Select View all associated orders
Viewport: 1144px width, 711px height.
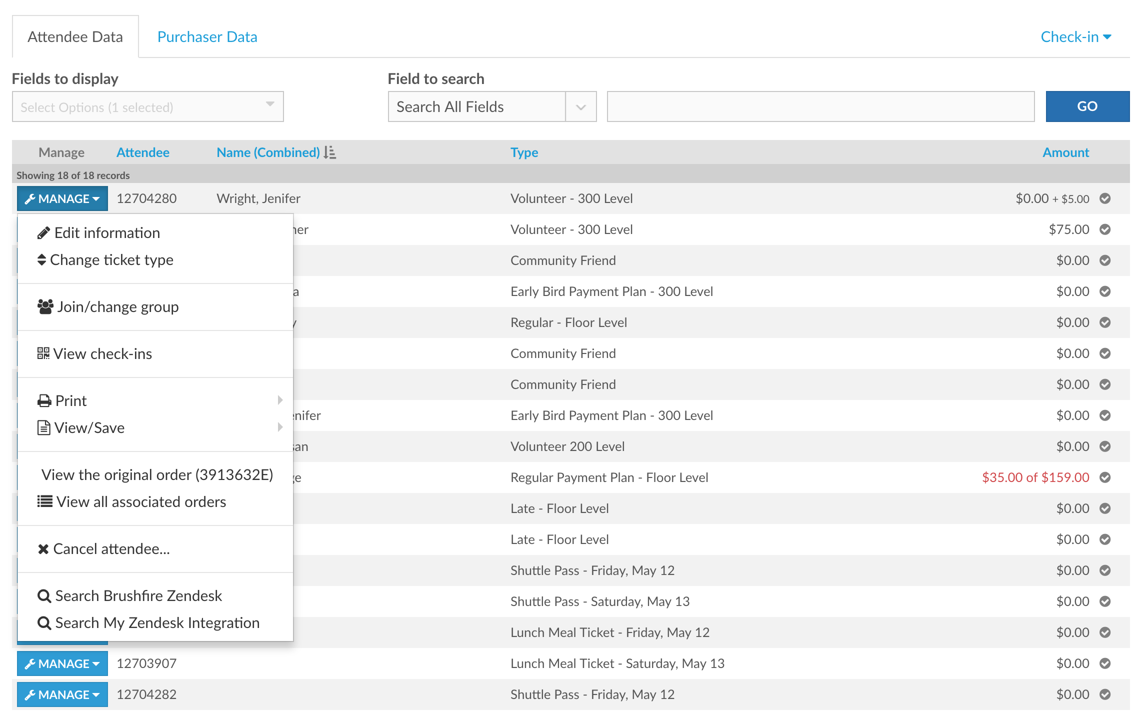tap(155, 502)
